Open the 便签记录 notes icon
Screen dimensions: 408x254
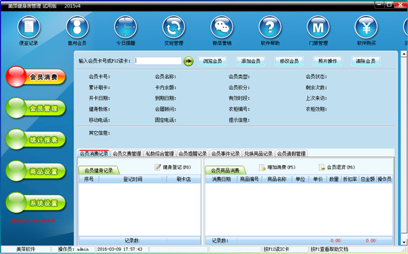point(29,27)
